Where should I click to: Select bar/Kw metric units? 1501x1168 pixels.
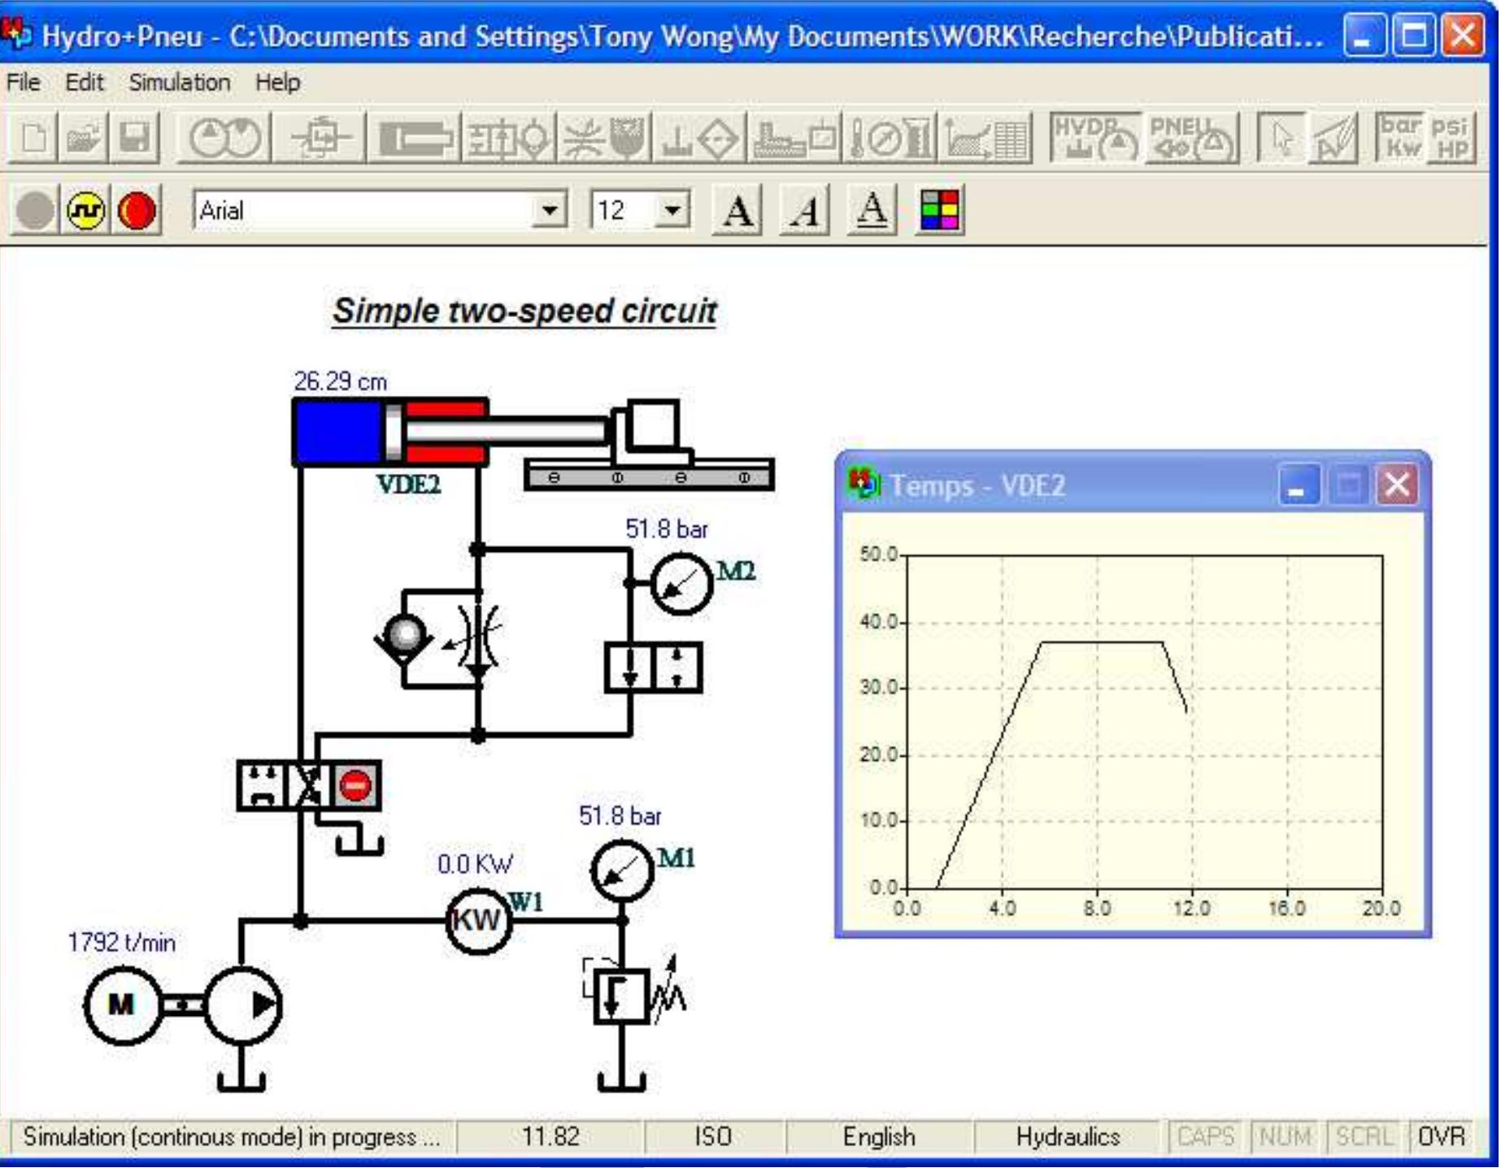click(x=1401, y=137)
